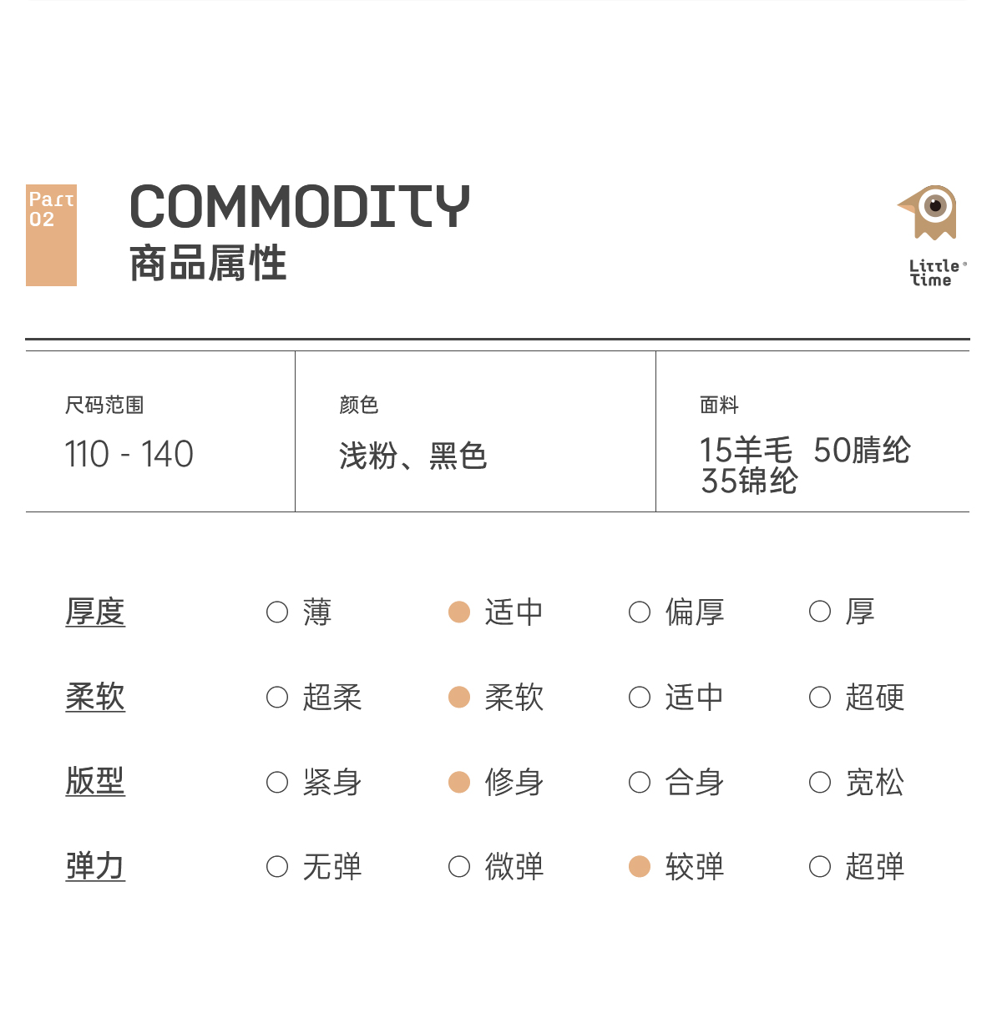Click the underlined 弹力 label
The image size is (1002, 1033).
[x=95, y=867]
